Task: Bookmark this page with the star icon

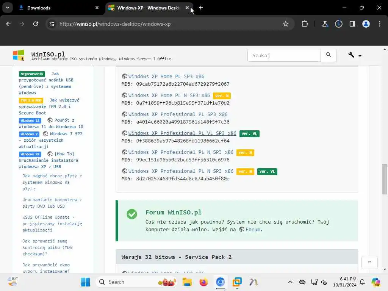Action: click(x=286, y=24)
